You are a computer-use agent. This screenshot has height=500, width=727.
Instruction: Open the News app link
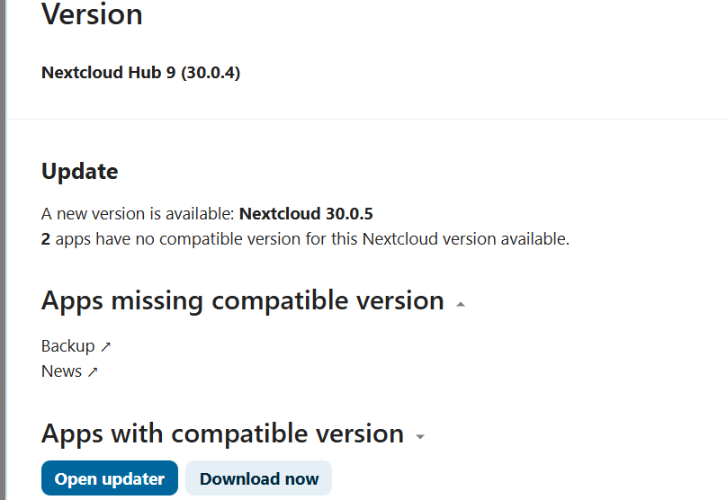point(61,371)
